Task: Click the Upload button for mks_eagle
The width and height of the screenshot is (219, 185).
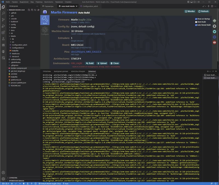Action: point(102,63)
